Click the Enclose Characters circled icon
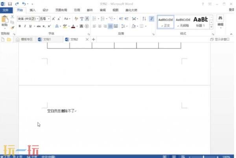Viewport: 236px width, 158px height. [x=87, y=26]
